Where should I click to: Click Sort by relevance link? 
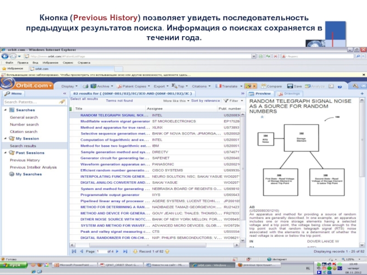[x=205, y=100]
